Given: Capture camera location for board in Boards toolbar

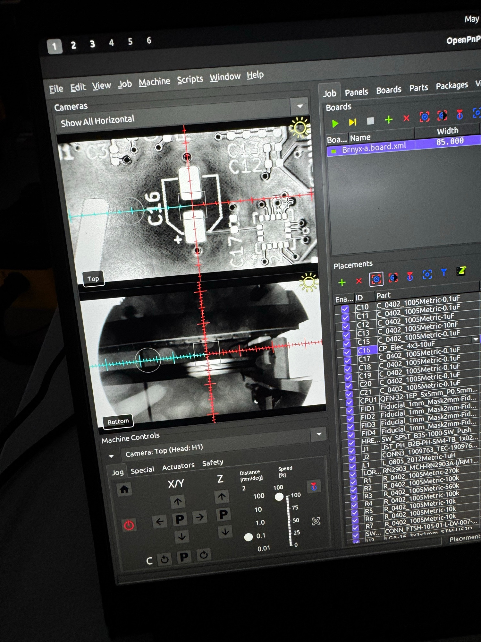Looking at the screenshot, I should (x=425, y=117).
